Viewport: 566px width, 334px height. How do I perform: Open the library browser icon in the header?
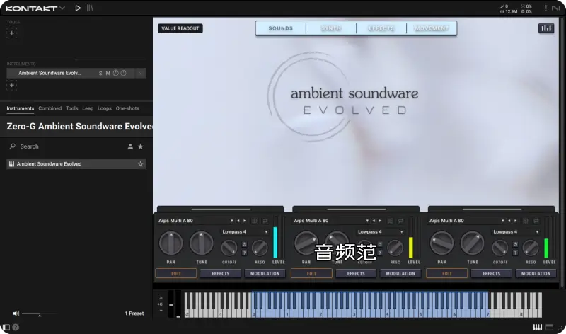[x=90, y=8]
